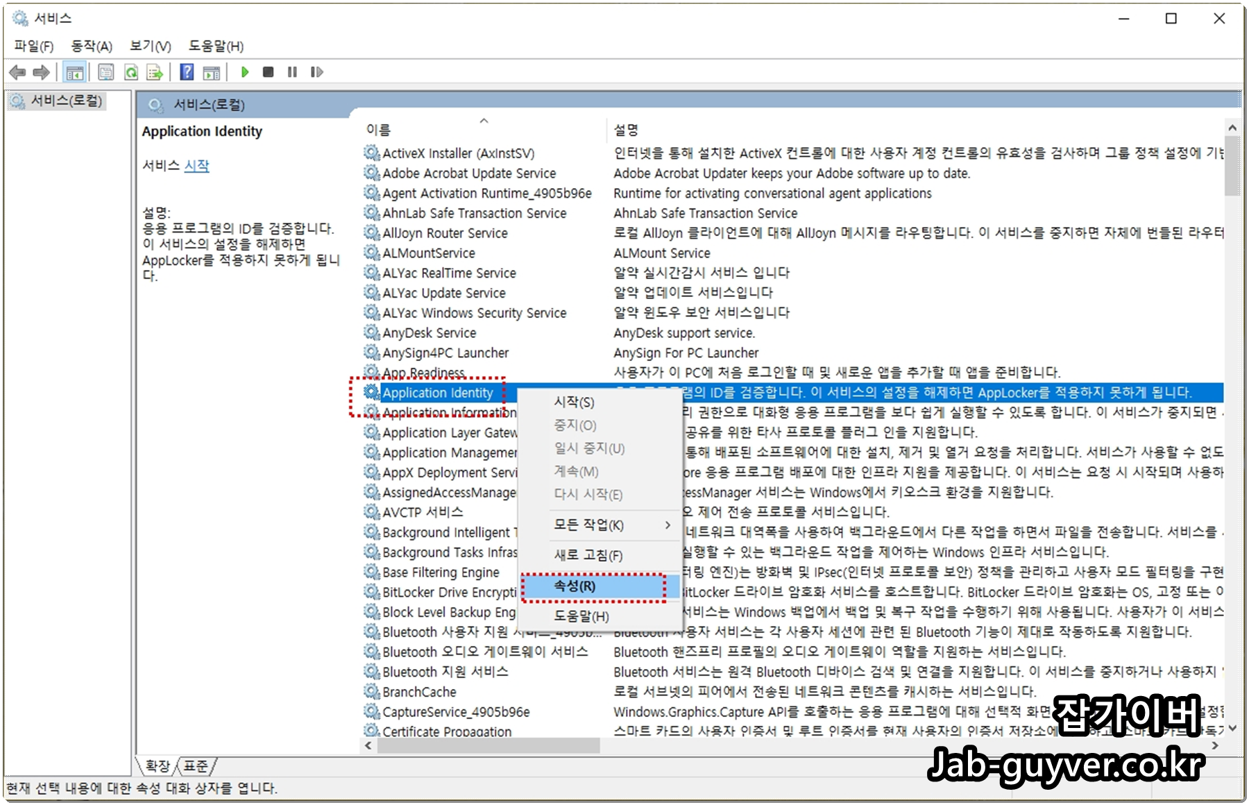
Task: Click AnyDesk support service. description text
Action: click(x=684, y=332)
